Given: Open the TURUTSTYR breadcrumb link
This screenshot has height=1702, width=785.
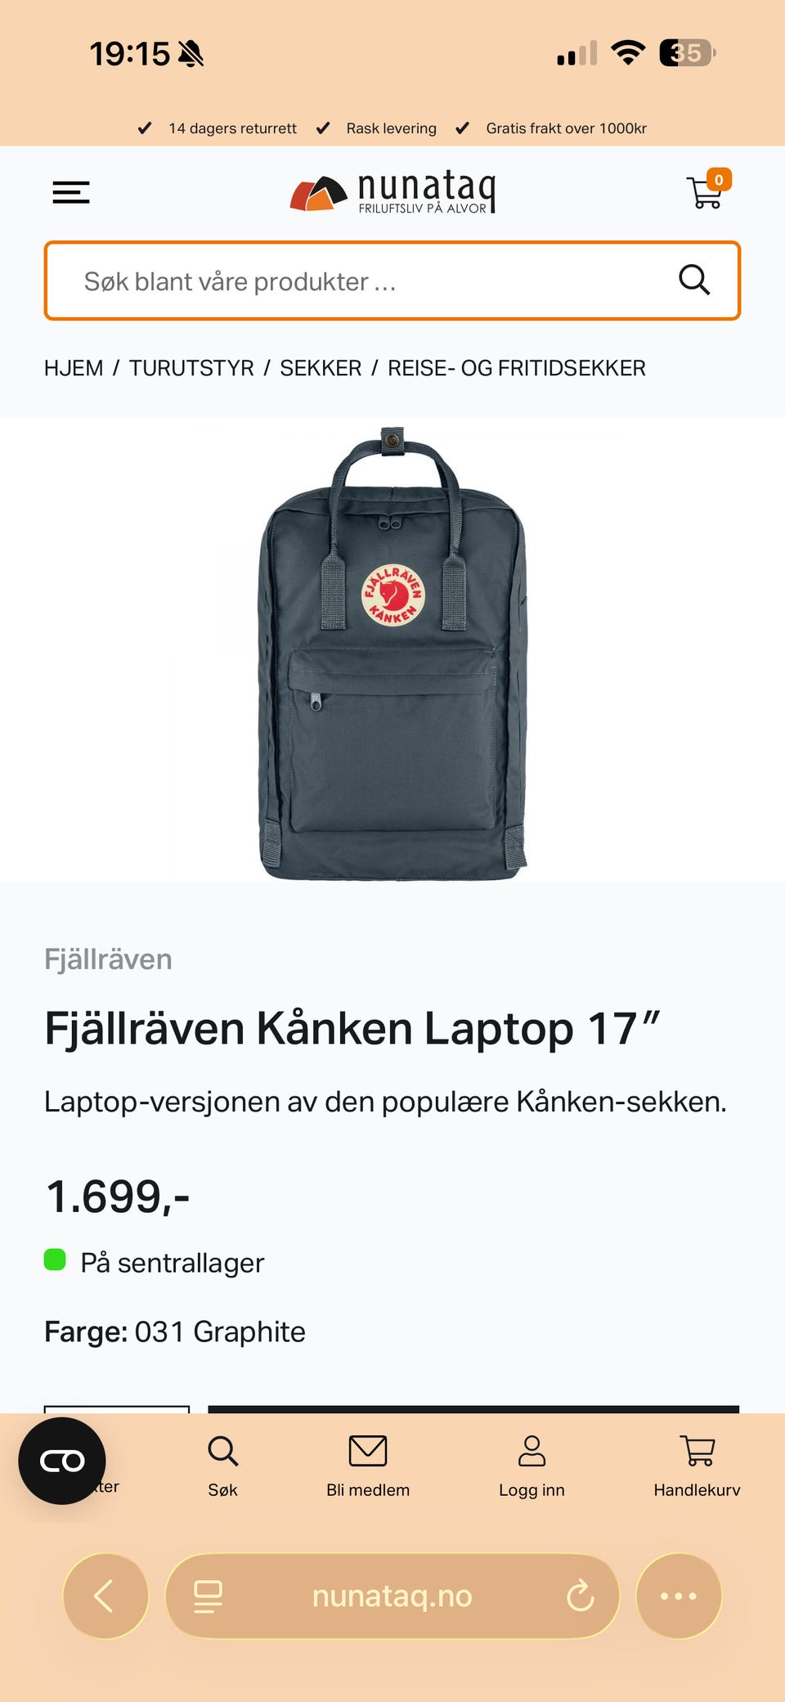Looking at the screenshot, I should (191, 368).
